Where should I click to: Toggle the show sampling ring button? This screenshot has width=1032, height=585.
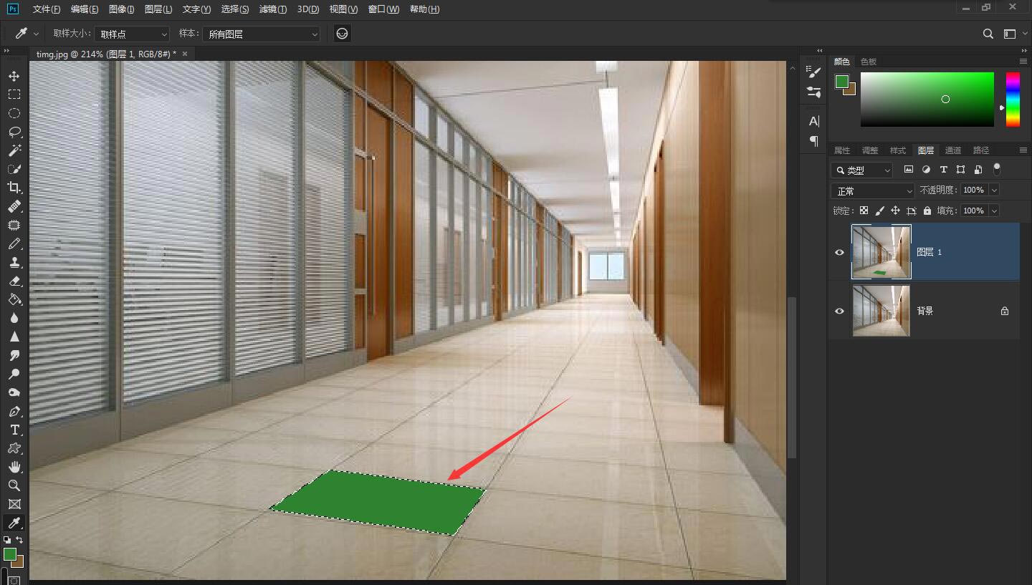(x=343, y=34)
